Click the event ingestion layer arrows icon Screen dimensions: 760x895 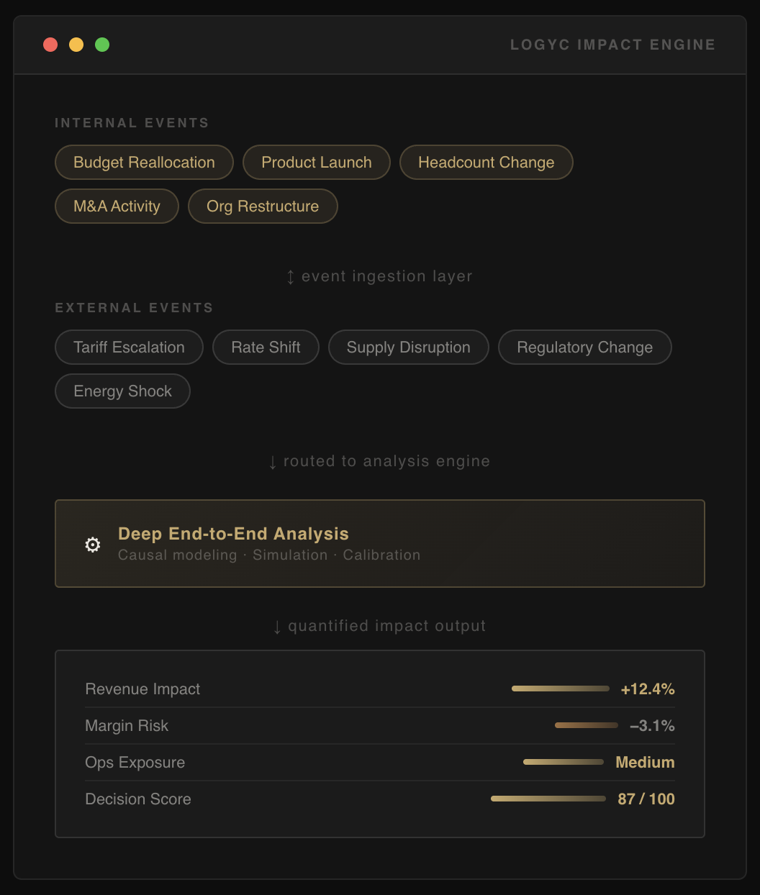click(x=289, y=276)
